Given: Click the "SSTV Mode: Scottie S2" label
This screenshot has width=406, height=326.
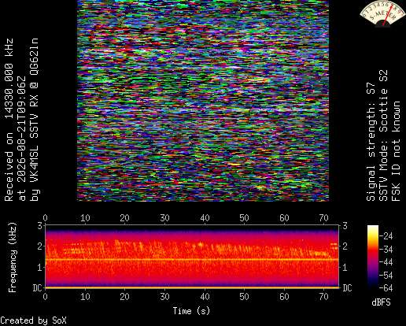Looking at the screenshot, I should pos(383,135).
